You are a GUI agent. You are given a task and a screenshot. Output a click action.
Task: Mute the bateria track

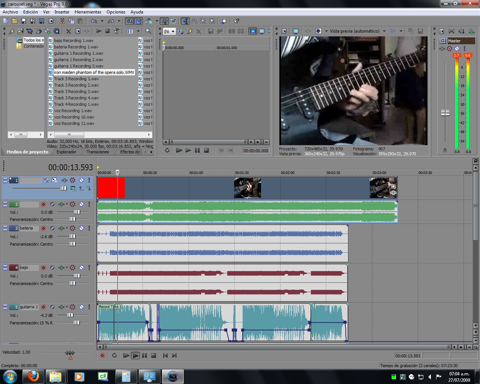coord(81,228)
